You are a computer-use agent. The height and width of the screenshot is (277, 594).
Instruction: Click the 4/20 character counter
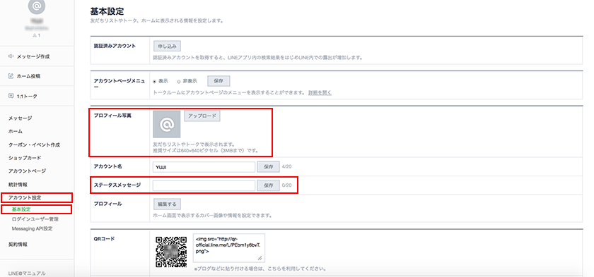click(x=287, y=166)
